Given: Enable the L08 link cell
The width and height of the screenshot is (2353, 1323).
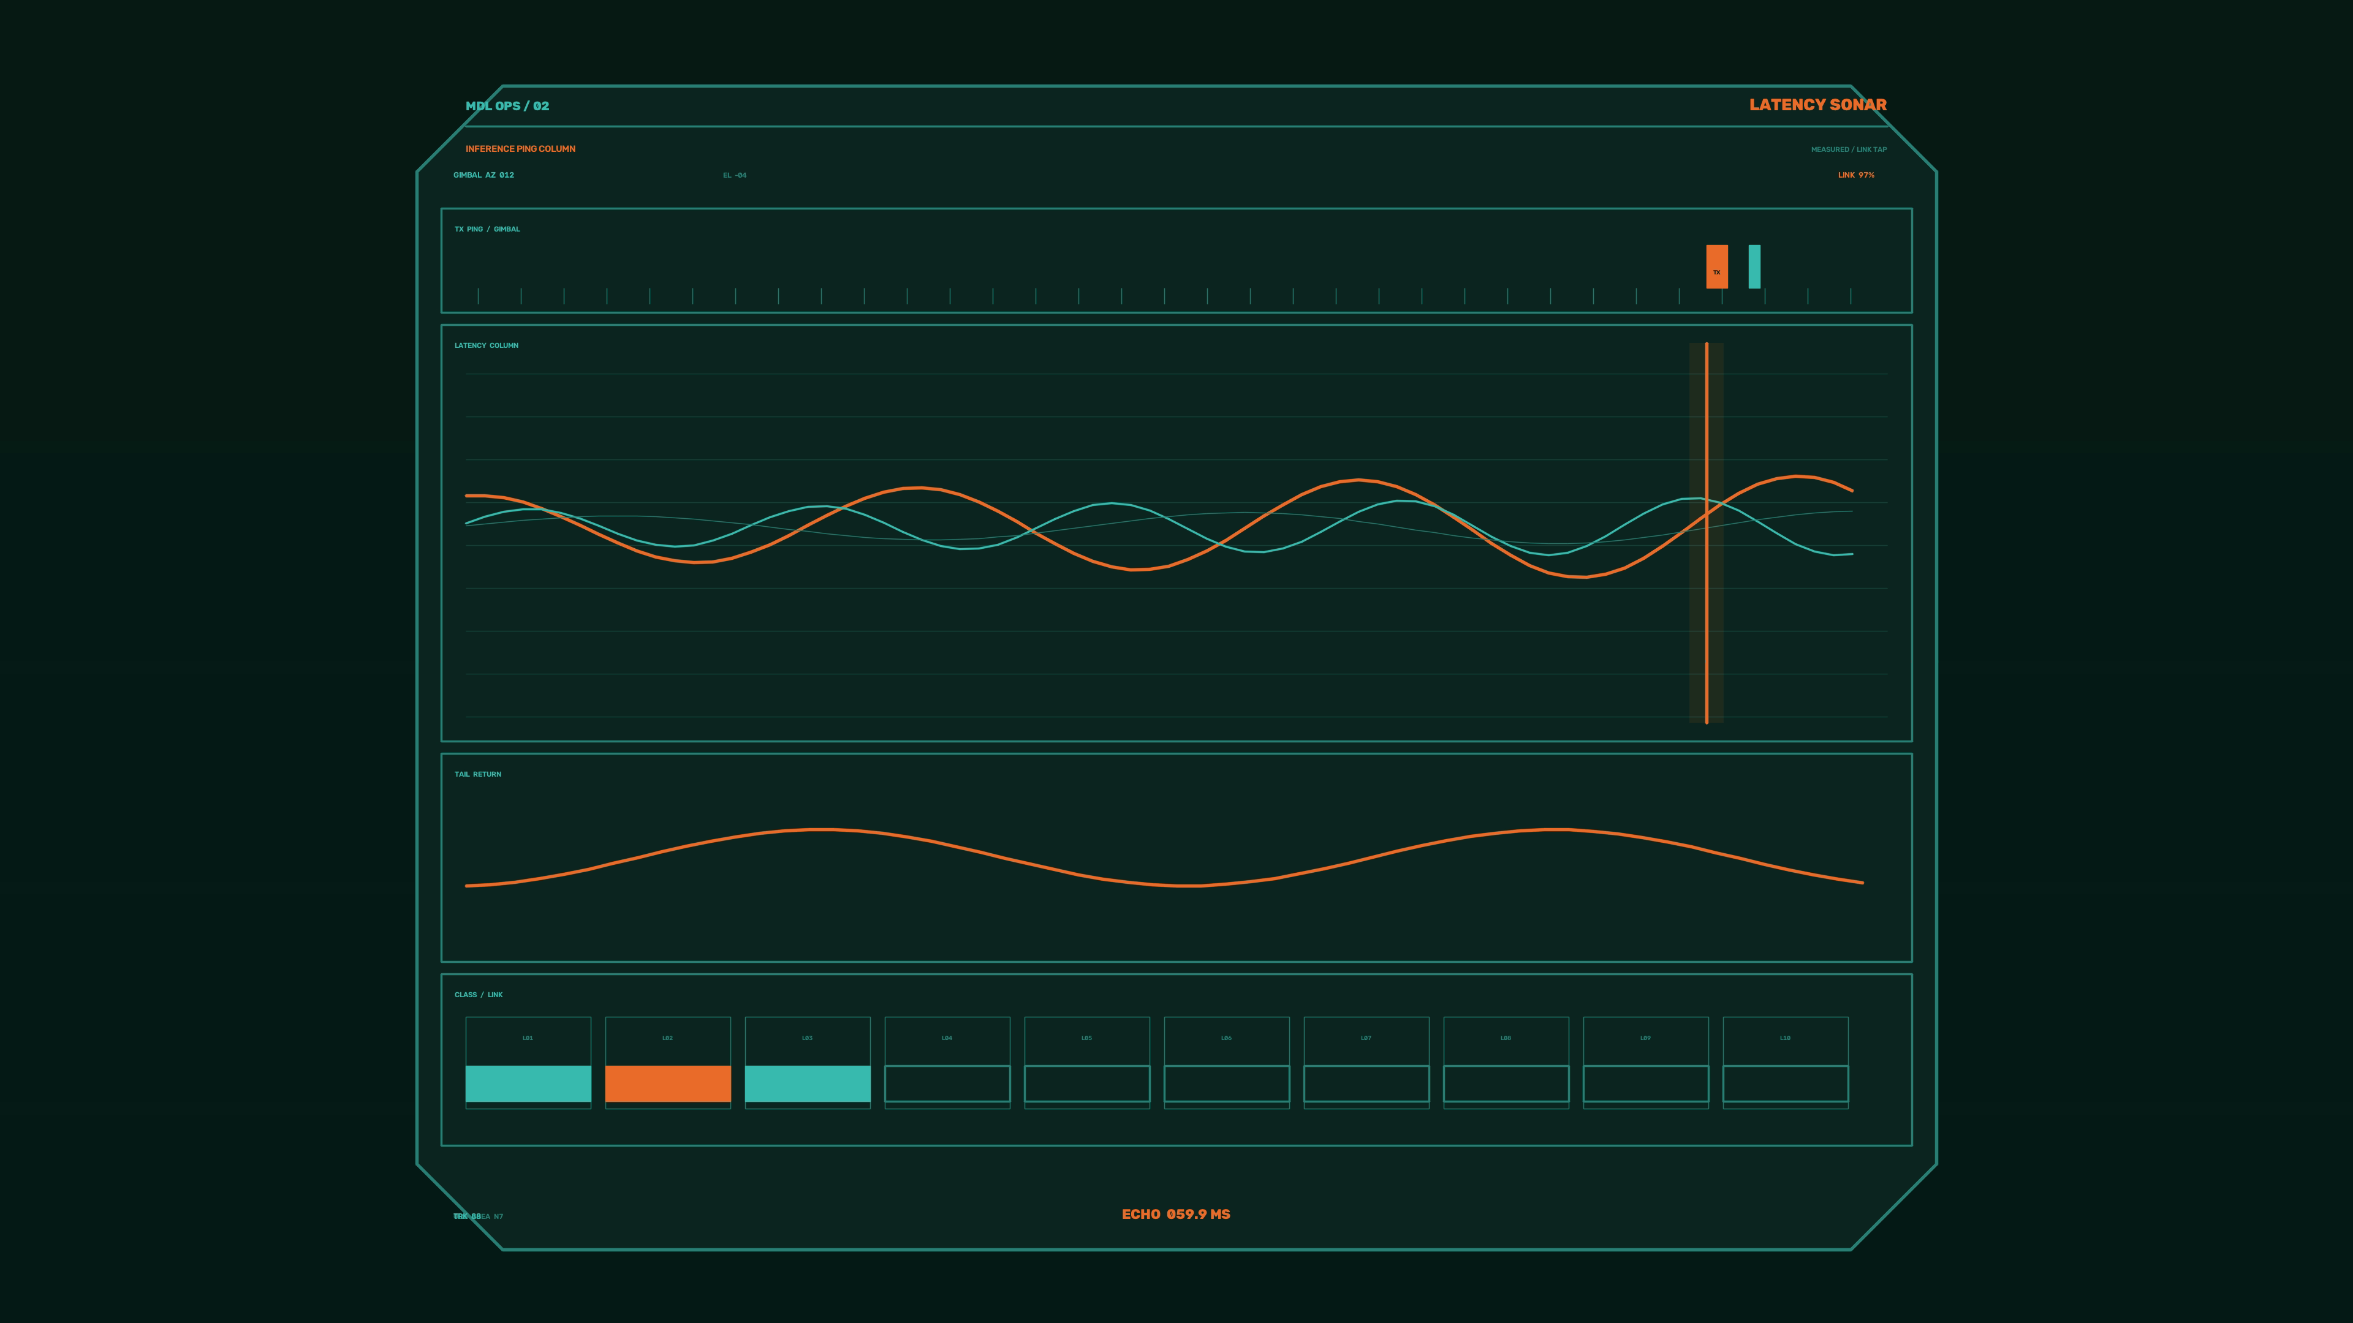Looking at the screenshot, I should click(1506, 1063).
